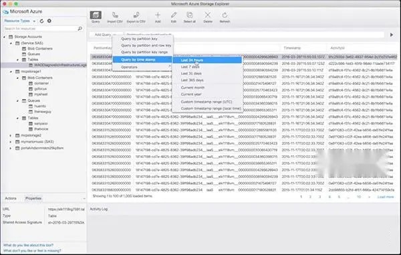
Task: Expand the portalvhds storage account
Action: point(11,148)
